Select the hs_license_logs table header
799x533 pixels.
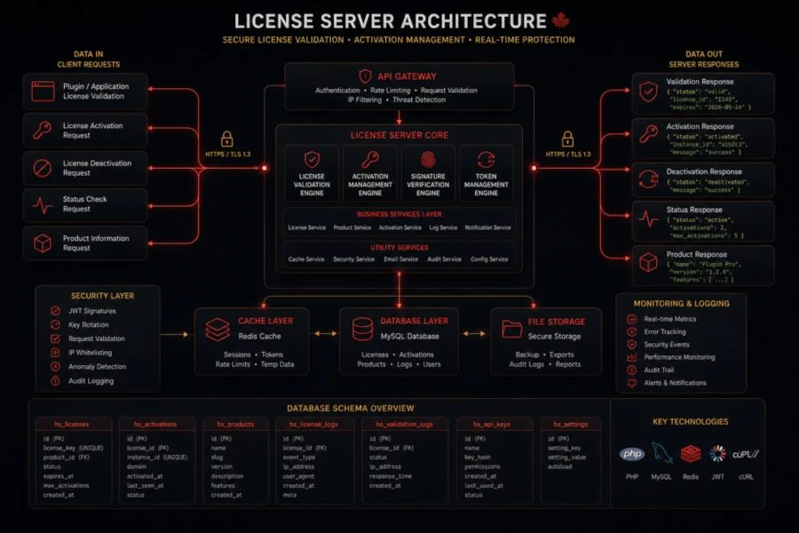pos(314,424)
